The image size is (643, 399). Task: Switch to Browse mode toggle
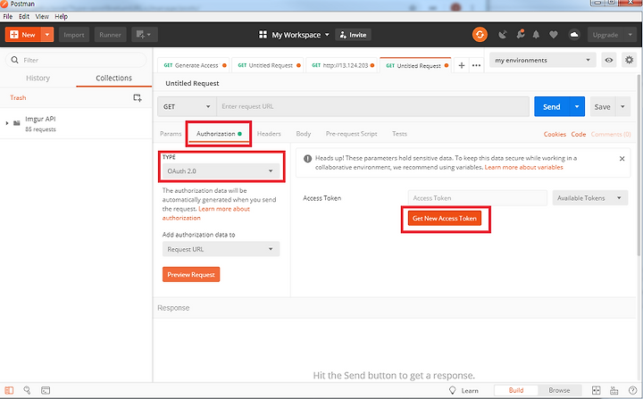pos(559,390)
